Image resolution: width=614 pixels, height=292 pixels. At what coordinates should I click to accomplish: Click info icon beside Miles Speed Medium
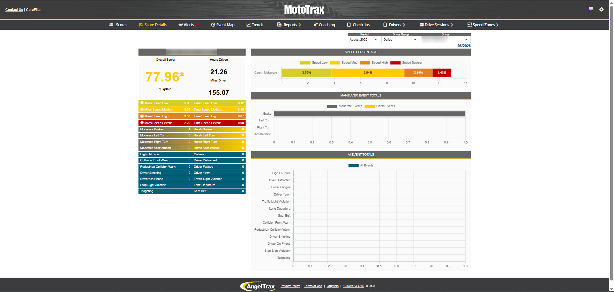coord(142,109)
